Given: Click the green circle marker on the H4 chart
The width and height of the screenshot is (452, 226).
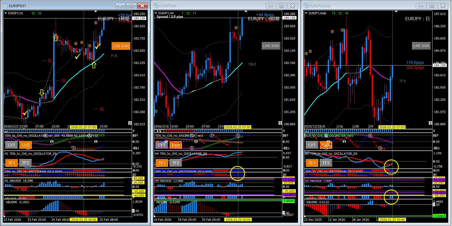Looking at the screenshot, I should click(156, 111).
